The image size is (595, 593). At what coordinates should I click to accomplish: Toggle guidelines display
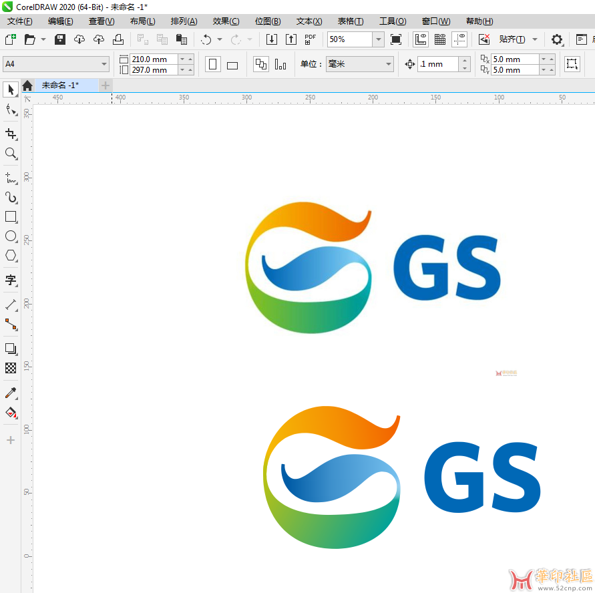(459, 39)
